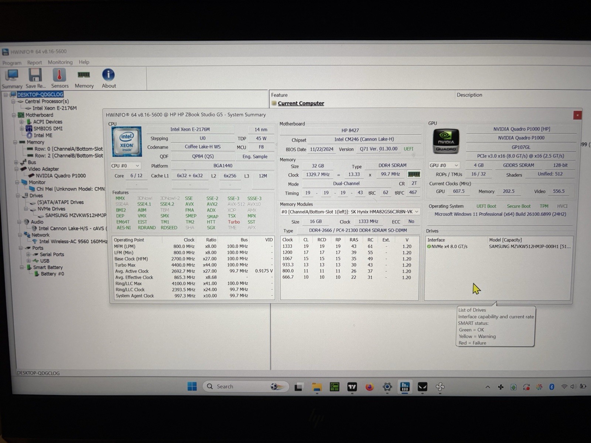Open the memory module selector dropdown

pyautogui.click(x=350, y=212)
